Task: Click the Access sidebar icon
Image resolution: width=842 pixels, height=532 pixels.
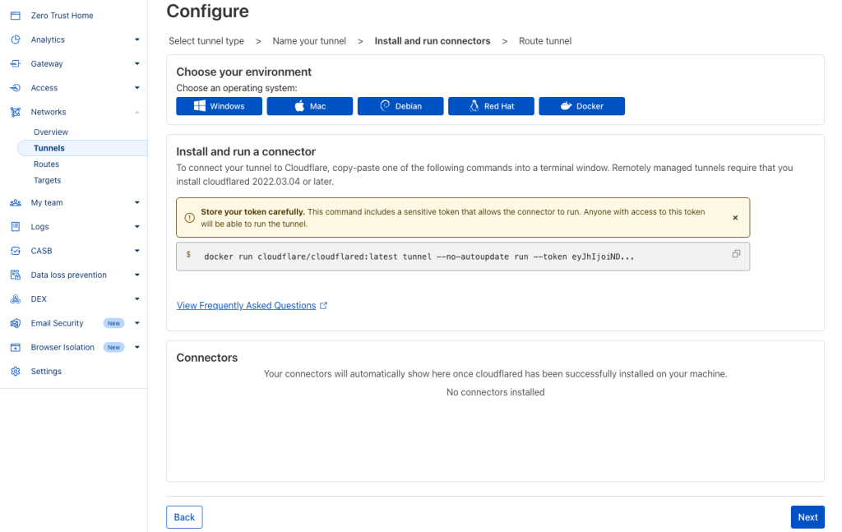Action: pyautogui.click(x=16, y=88)
